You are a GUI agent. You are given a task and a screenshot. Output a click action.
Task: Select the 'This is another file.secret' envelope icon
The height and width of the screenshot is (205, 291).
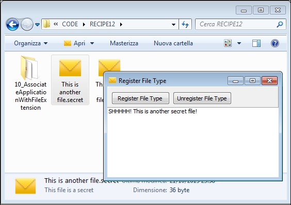[x=70, y=67]
